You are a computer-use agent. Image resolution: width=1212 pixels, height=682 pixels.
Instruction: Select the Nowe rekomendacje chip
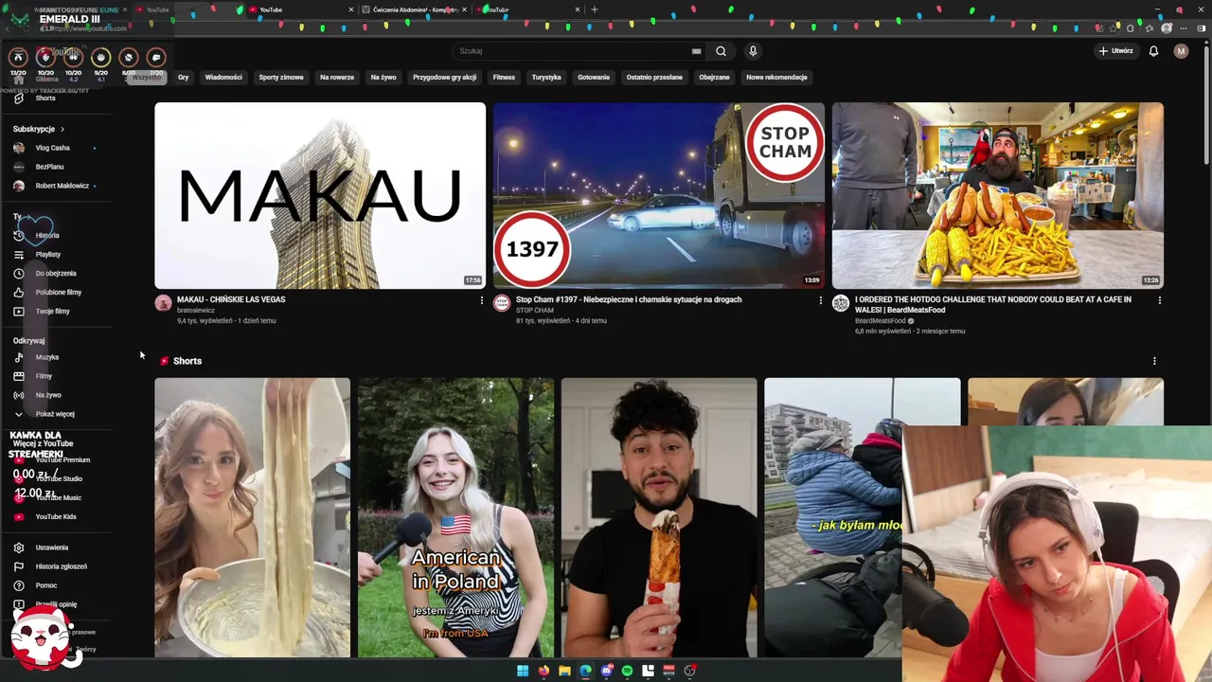coord(776,78)
